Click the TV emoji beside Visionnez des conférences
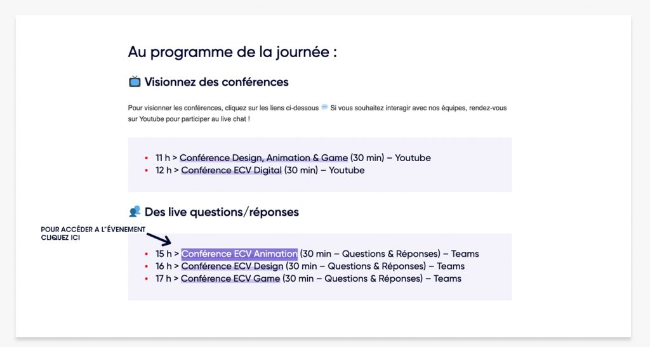 click(135, 81)
